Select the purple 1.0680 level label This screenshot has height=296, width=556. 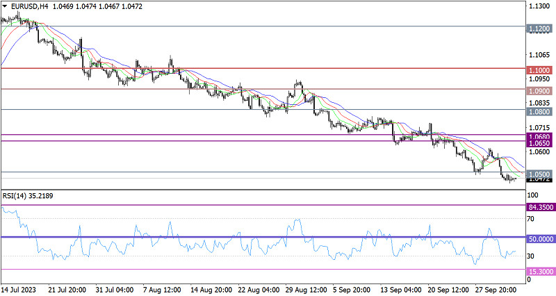[540, 136]
